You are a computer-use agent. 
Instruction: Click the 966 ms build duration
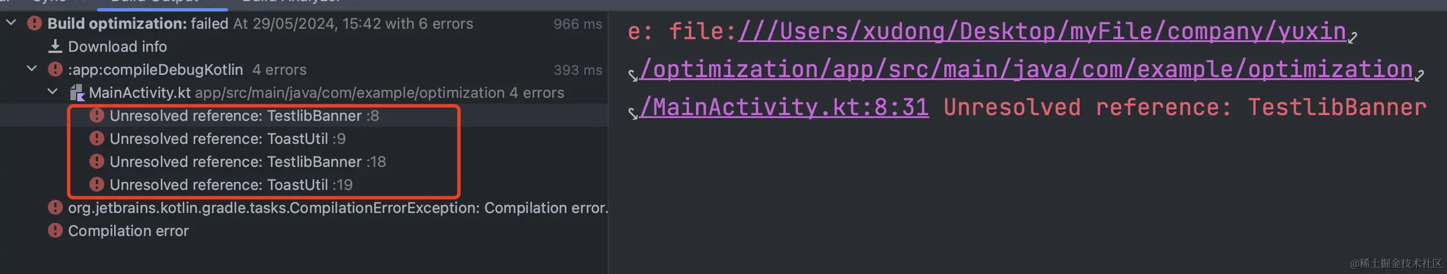click(577, 24)
